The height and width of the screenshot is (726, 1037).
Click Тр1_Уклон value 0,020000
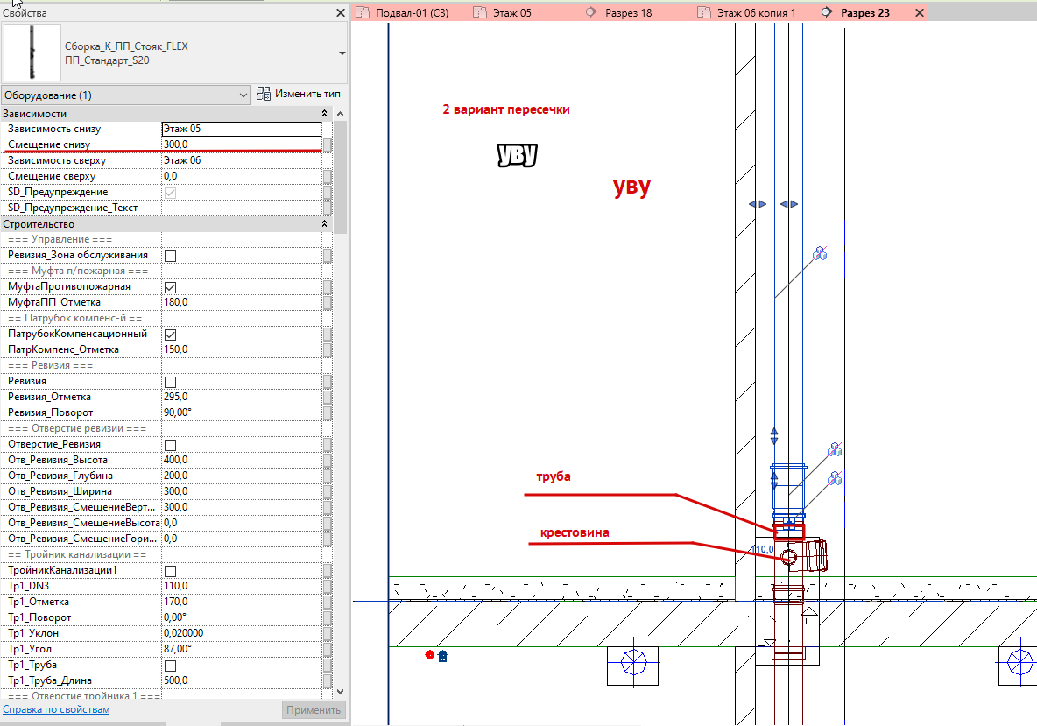click(x=242, y=633)
